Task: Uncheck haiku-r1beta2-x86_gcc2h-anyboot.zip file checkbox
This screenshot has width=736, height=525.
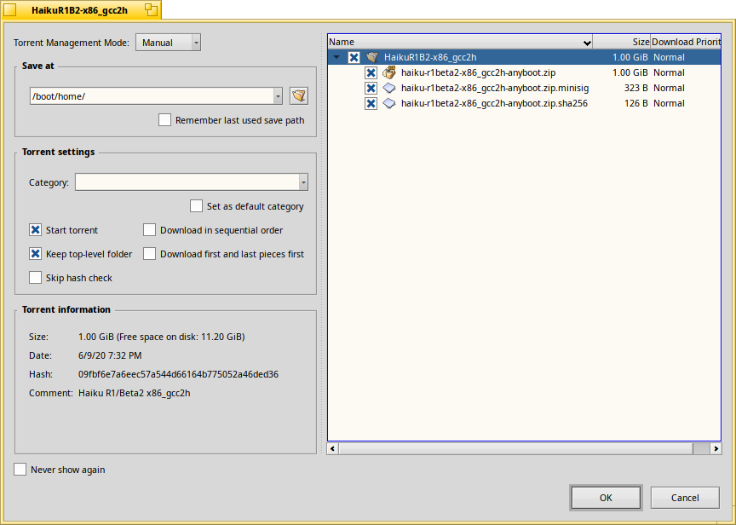Action: (x=371, y=72)
